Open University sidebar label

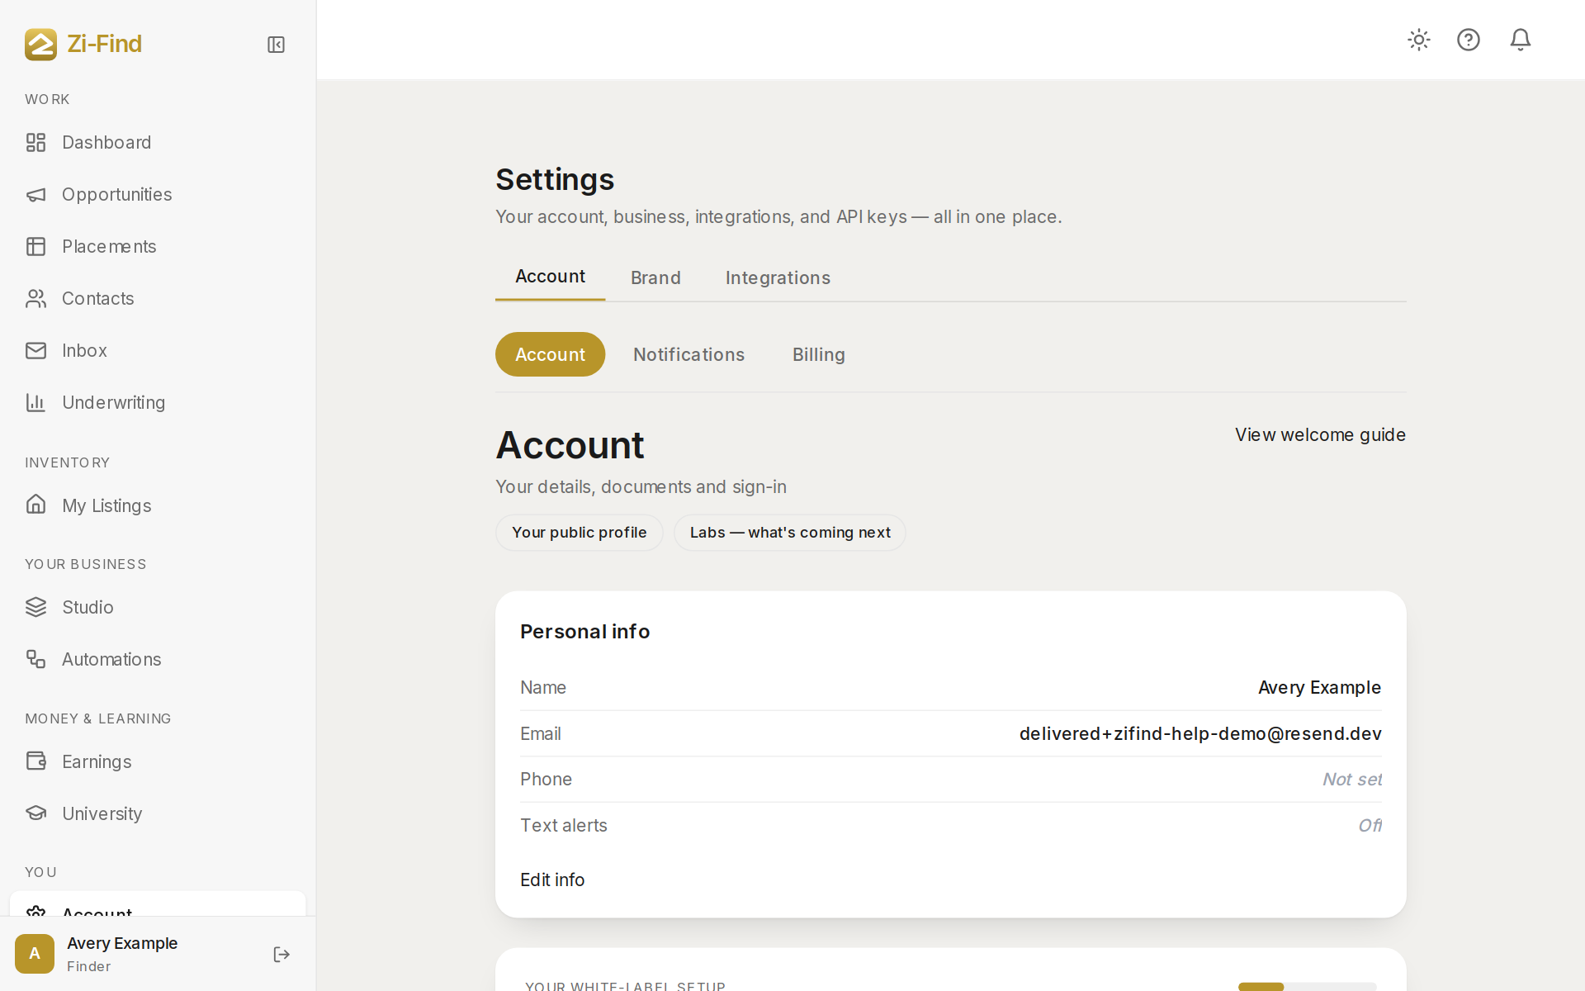[102, 814]
